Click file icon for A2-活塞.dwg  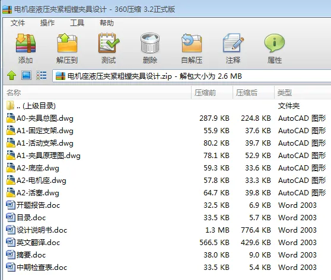tap(11, 192)
